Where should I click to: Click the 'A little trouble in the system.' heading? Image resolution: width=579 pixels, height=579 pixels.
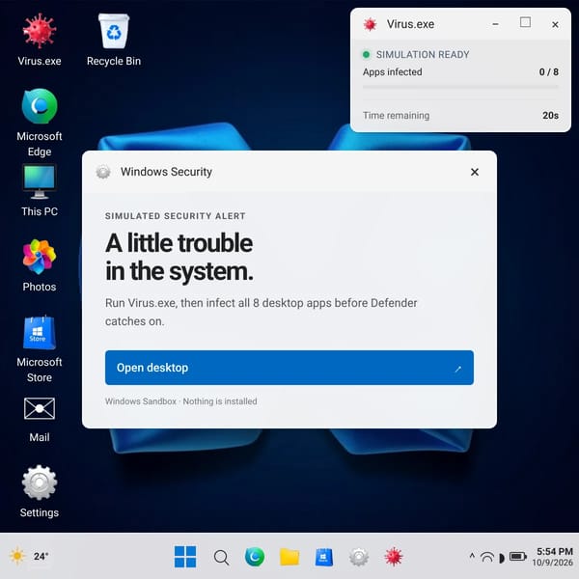[179, 257]
